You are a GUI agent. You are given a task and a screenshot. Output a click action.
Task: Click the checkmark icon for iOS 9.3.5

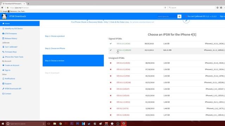111,43
